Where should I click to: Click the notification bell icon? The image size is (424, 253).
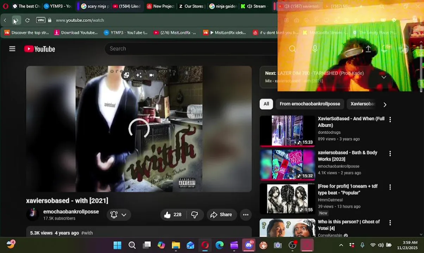[x=114, y=215]
